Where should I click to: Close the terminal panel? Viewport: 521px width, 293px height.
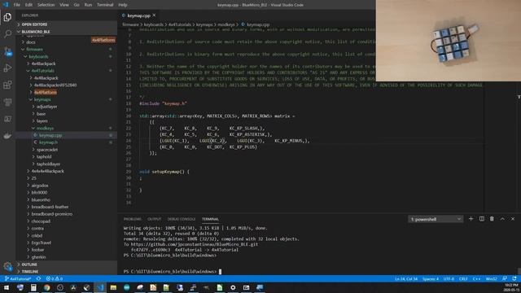513,219
